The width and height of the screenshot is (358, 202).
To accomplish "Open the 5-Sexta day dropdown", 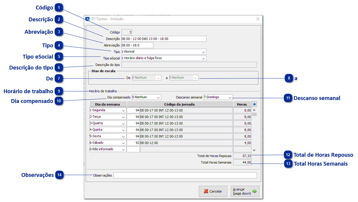I will point(108,136).
